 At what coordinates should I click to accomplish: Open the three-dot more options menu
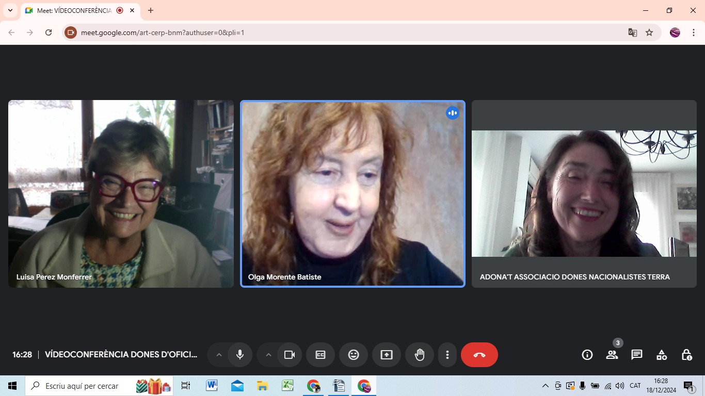(x=447, y=355)
